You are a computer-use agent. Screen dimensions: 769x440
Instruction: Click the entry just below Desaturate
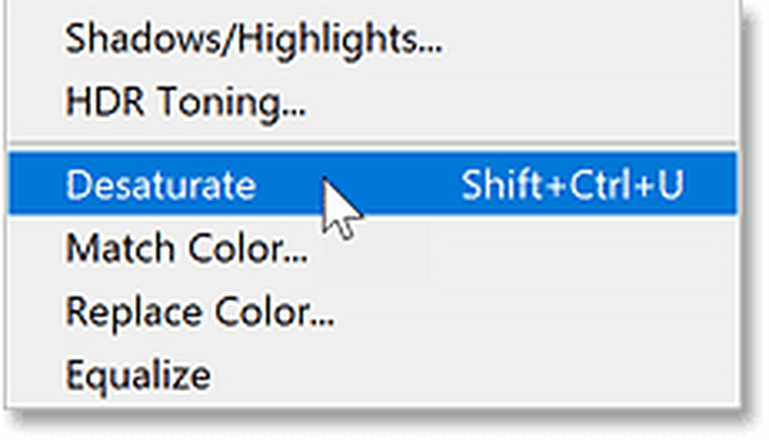[187, 248]
